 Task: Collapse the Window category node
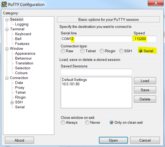tap(7, 49)
